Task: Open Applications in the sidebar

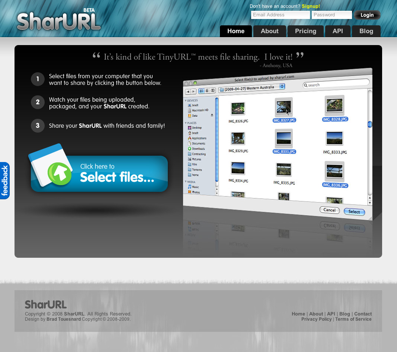Action: pos(197,138)
